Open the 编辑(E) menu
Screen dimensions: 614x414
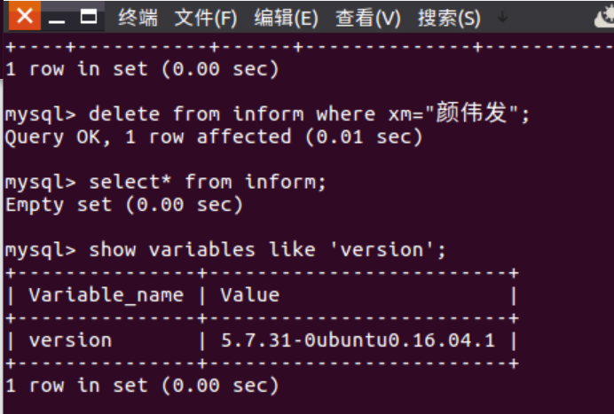coord(287,18)
